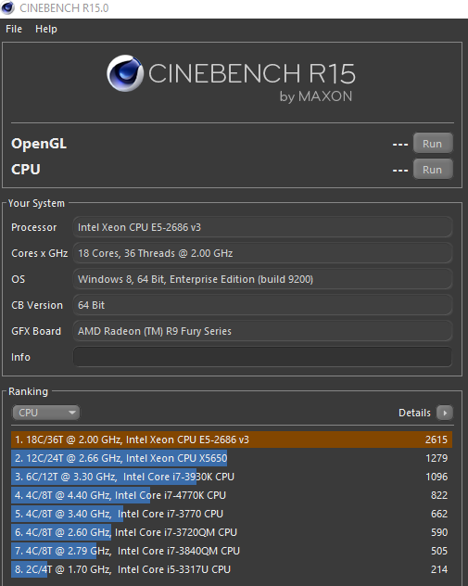Click the OS label
Viewport: 468px width, 586px height.
18,279
